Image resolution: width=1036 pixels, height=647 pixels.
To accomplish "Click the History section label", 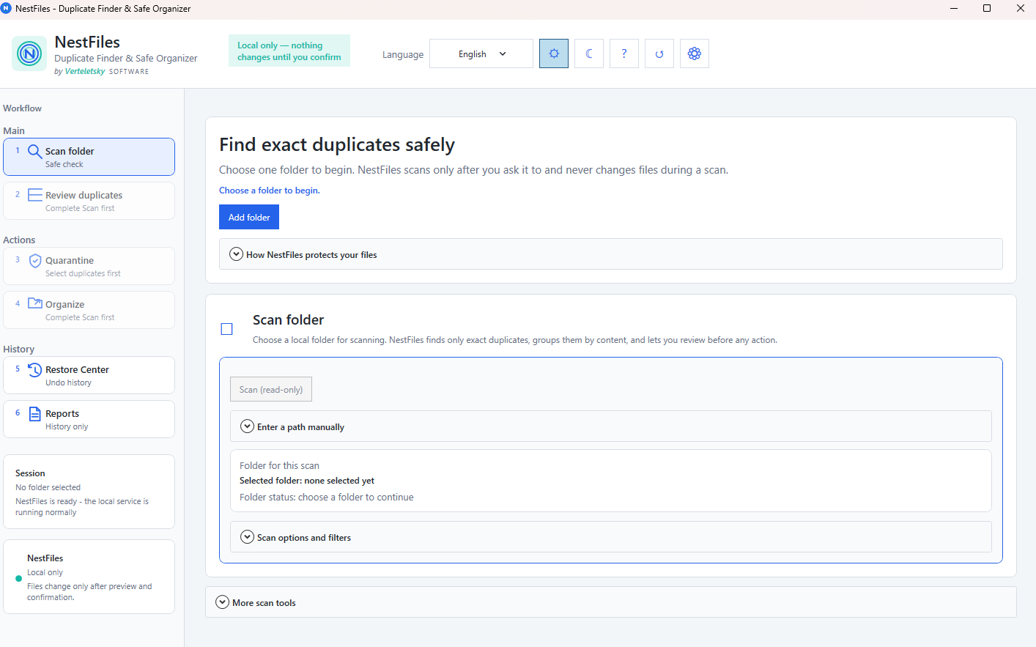I will [x=19, y=350].
